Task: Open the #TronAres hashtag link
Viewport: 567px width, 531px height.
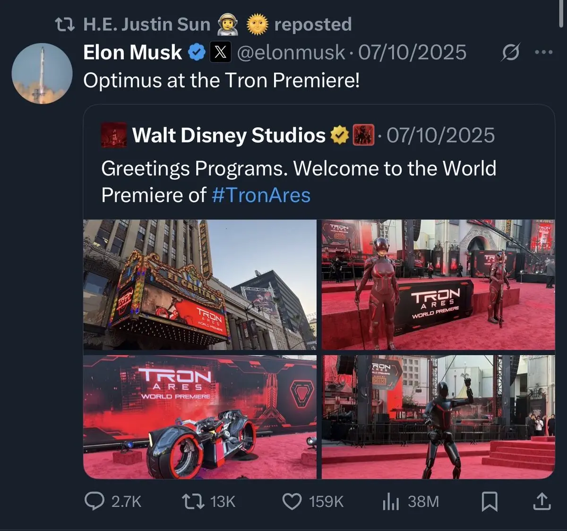Action: click(x=261, y=195)
